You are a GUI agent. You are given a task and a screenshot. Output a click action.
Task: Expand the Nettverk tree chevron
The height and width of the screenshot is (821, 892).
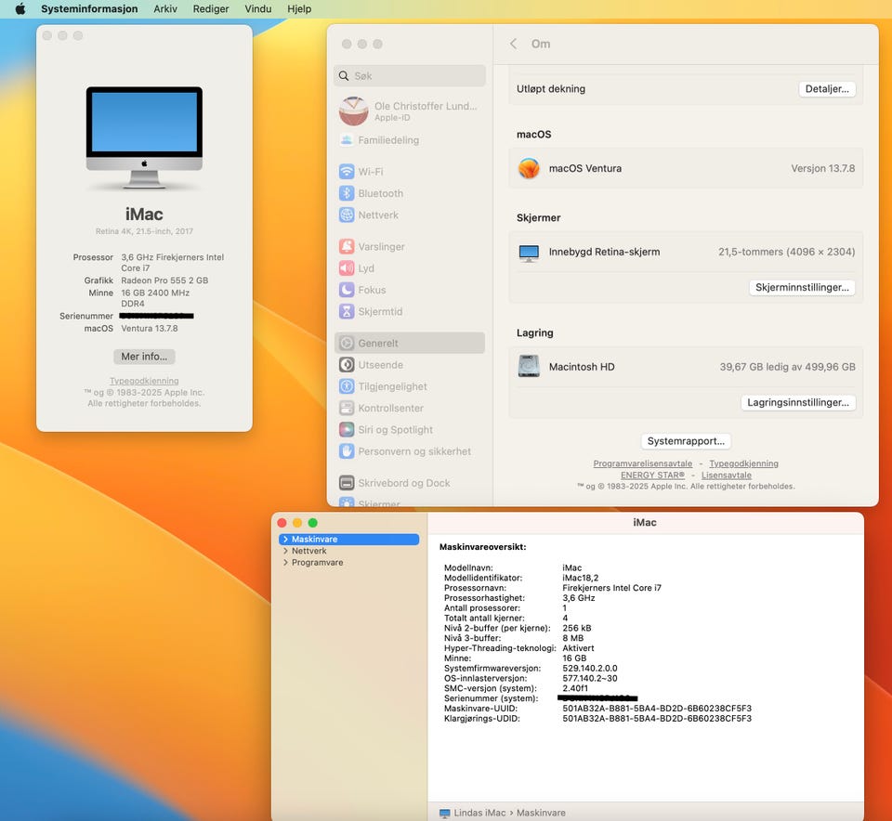coord(285,551)
